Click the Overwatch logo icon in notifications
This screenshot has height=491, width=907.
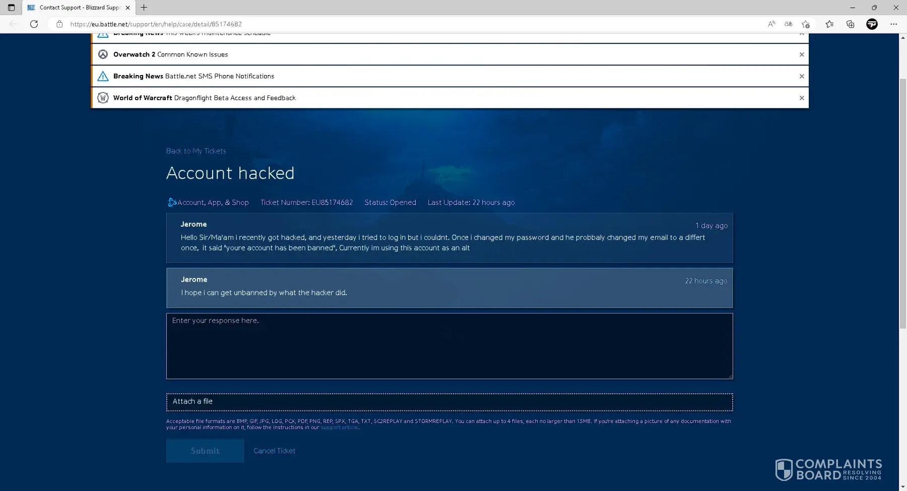click(103, 54)
